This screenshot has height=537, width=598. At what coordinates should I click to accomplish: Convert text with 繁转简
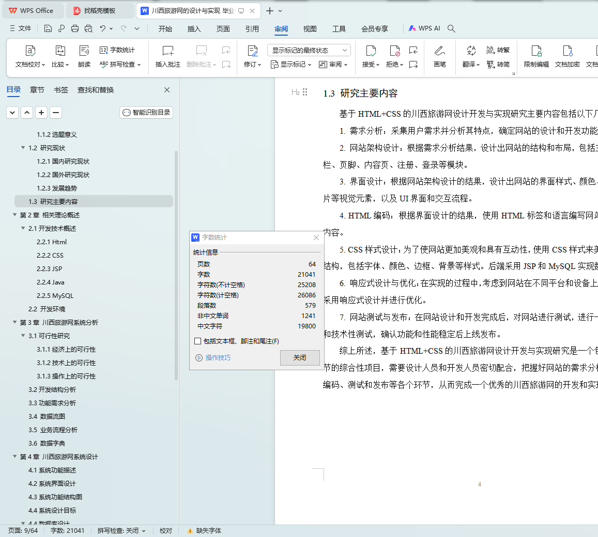pos(498,65)
